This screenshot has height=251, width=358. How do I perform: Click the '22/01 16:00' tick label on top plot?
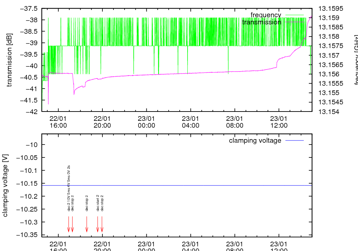[58, 122]
